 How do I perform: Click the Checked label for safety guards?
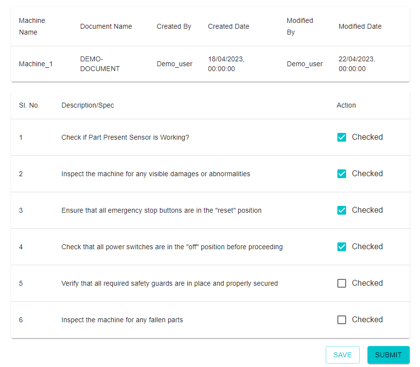(x=367, y=283)
